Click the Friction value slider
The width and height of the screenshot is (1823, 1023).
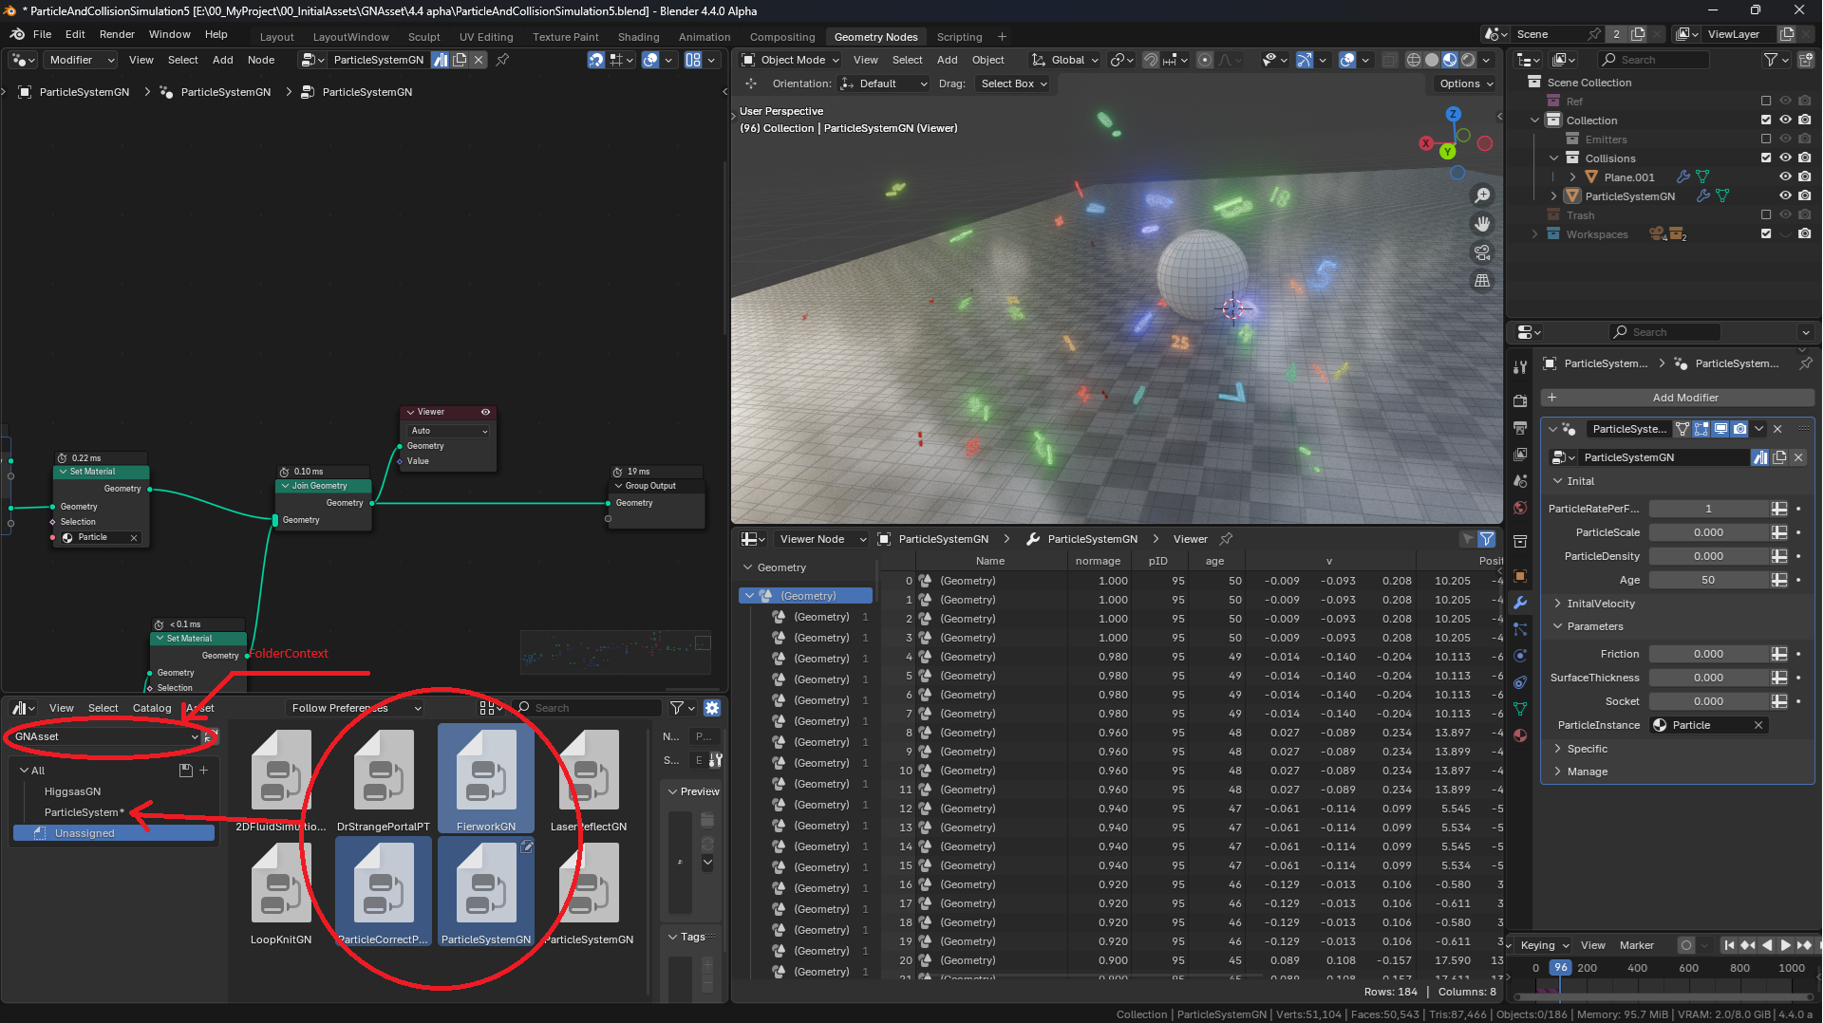click(x=1708, y=654)
